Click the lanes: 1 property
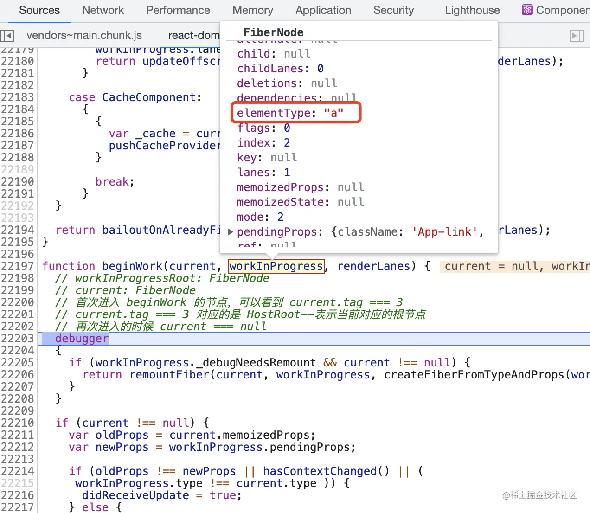 (x=263, y=173)
